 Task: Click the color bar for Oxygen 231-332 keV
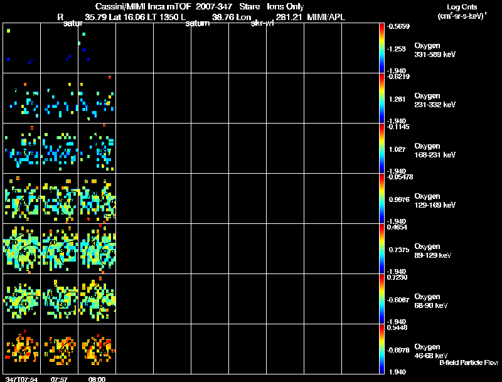(382, 98)
